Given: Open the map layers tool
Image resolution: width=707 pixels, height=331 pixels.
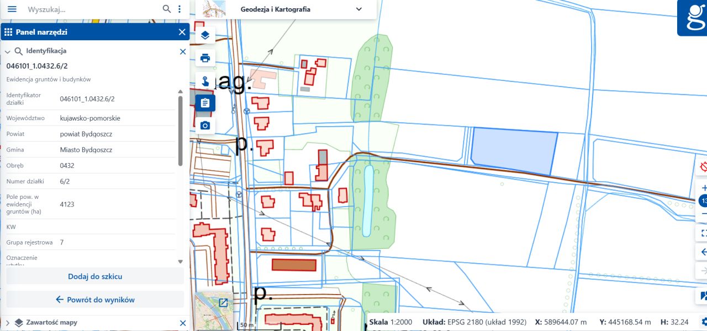Looking at the screenshot, I should click(204, 34).
